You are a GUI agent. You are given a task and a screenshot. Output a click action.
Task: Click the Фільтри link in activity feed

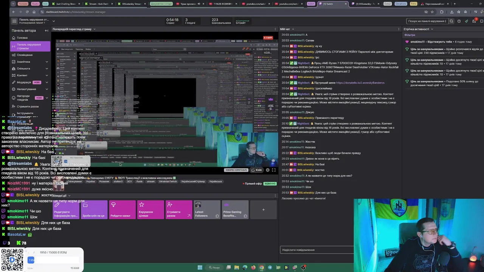tap(410, 35)
